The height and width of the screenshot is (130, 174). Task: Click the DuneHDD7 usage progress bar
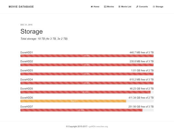(x=87, y=110)
